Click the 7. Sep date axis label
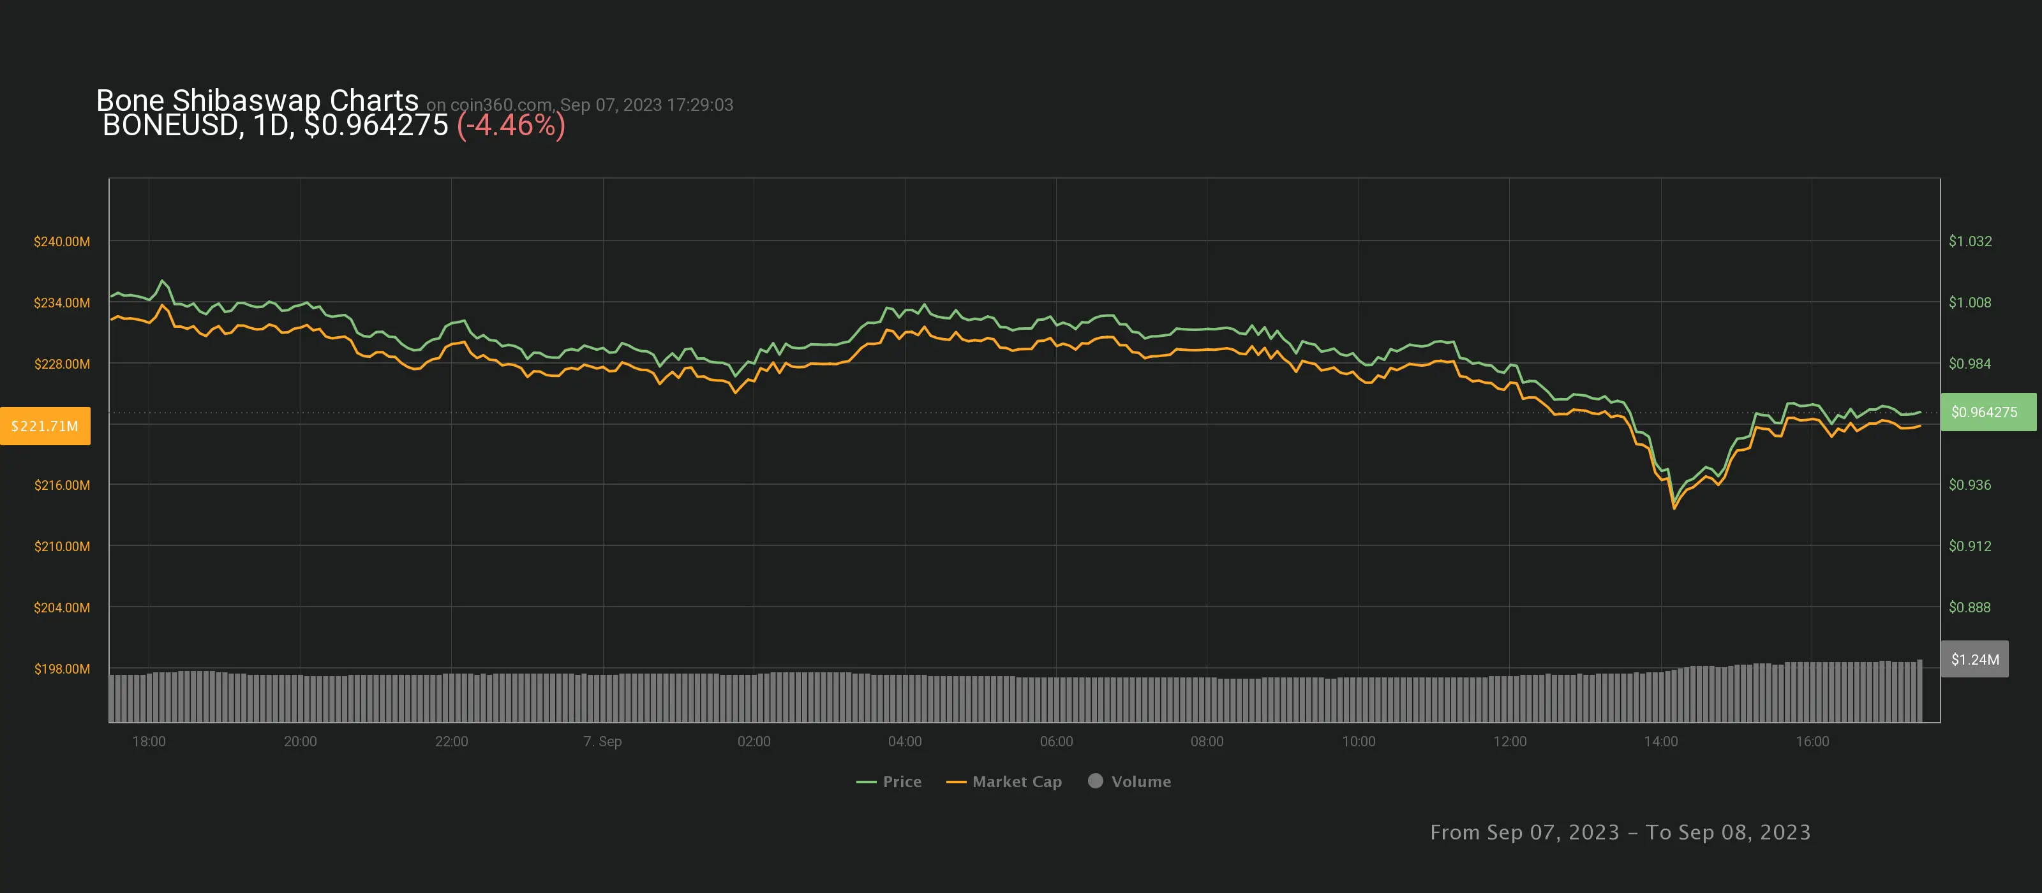 (602, 742)
